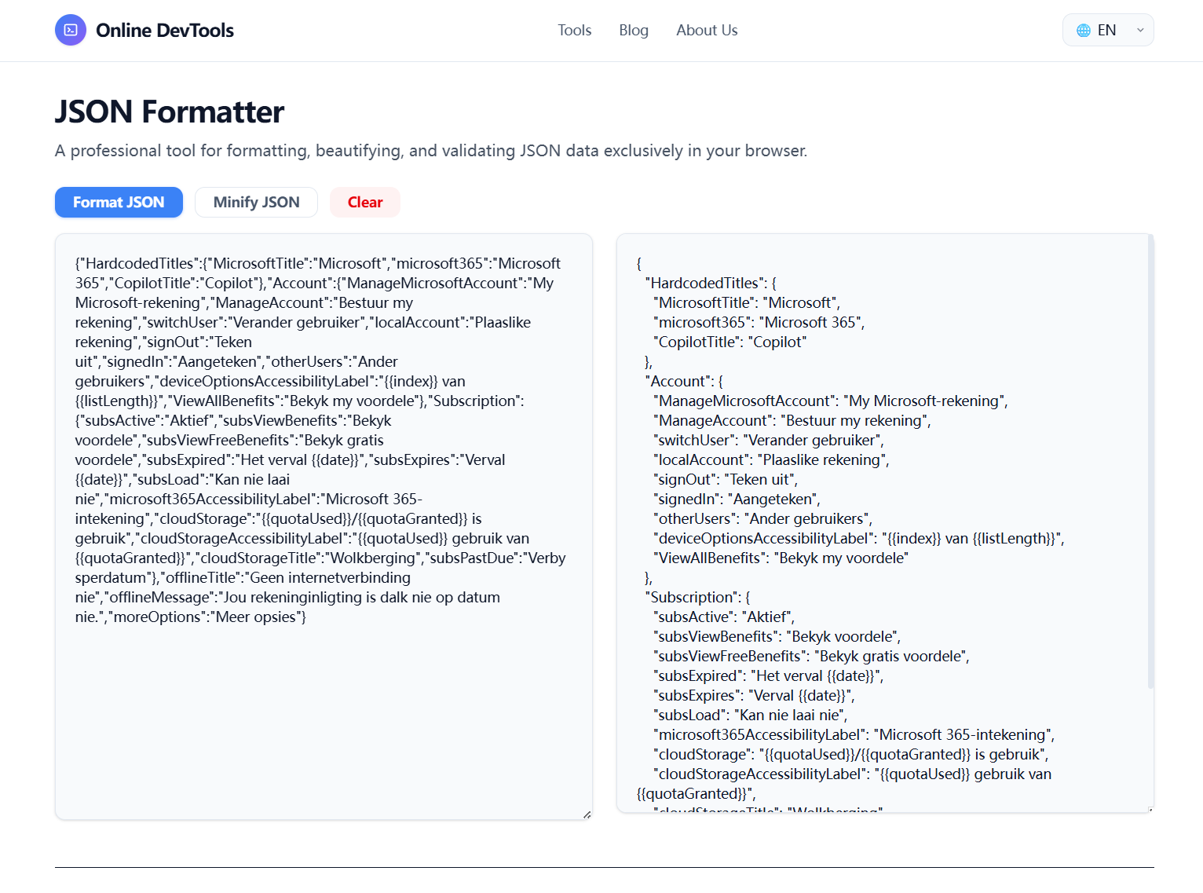Select the EN language button
Viewport: 1203px width, 893px height.
(x=1107, y=30)
